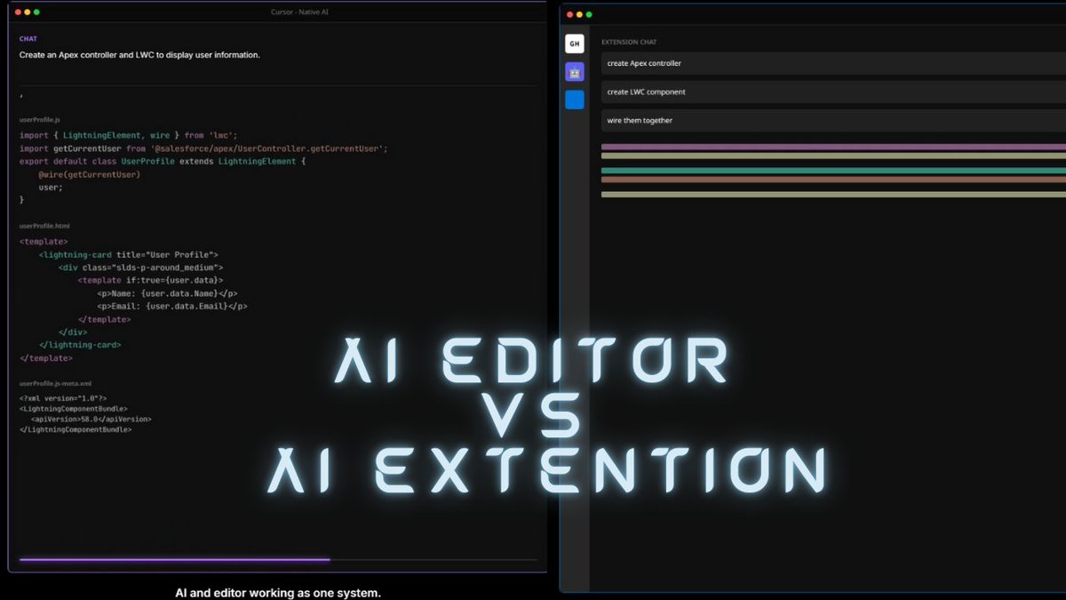This screenshot has width=1066, height=600.
Task: Click the closing '</LightningComponentBundle>' tag
Action: tap(76, 429)
